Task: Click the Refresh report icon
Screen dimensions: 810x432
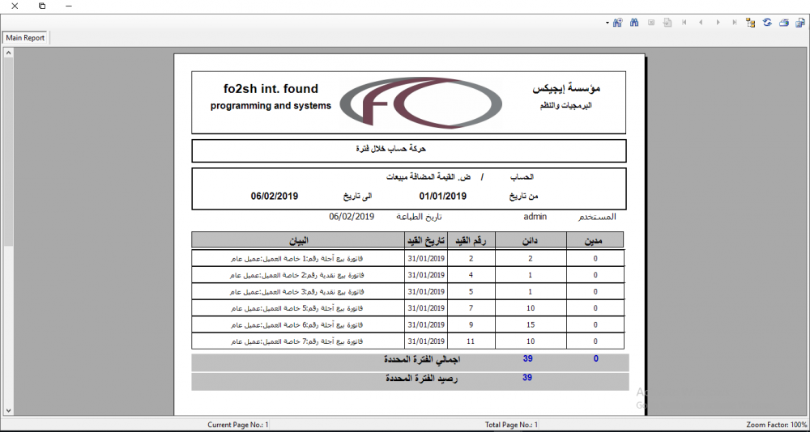Action: coord(767,23)
